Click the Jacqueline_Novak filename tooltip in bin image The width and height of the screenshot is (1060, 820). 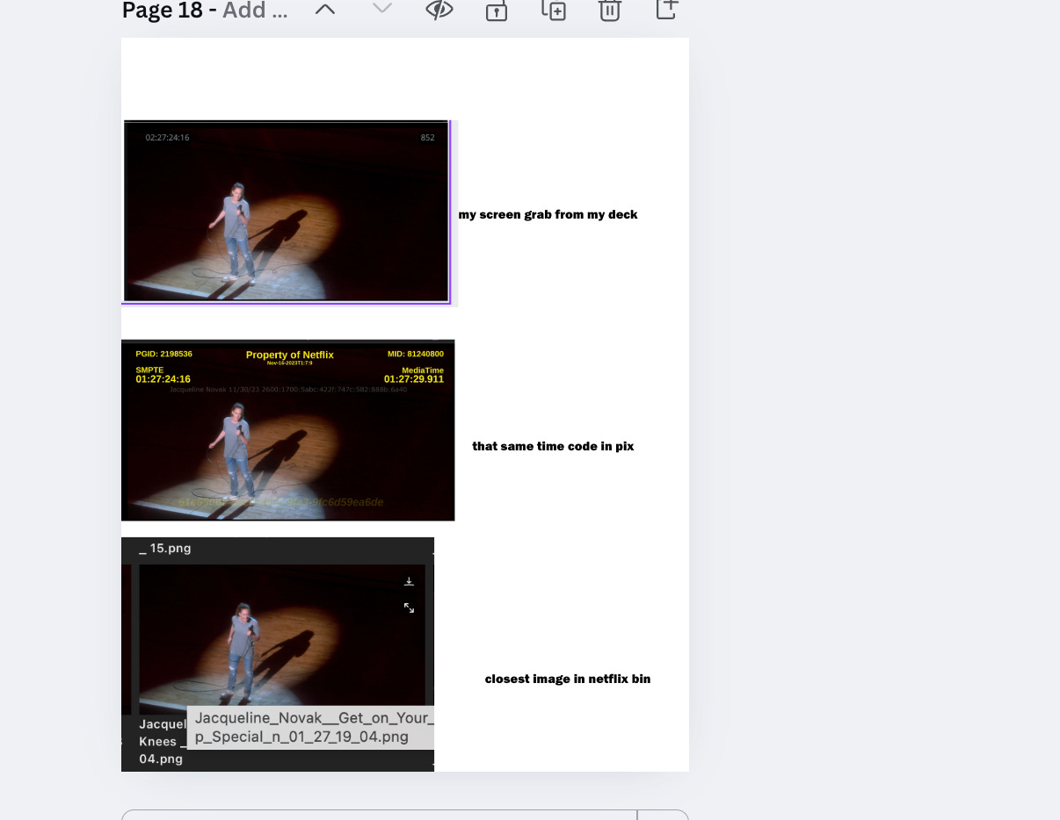[311, 727]
